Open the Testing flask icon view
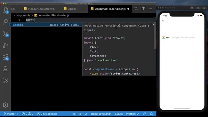Screen dimensions: 208x117 [5, 69]
